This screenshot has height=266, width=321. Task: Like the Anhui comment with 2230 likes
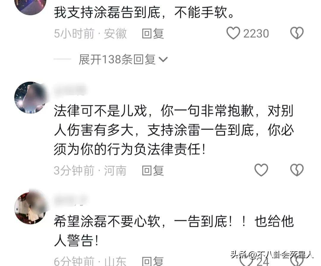(233, 33)
